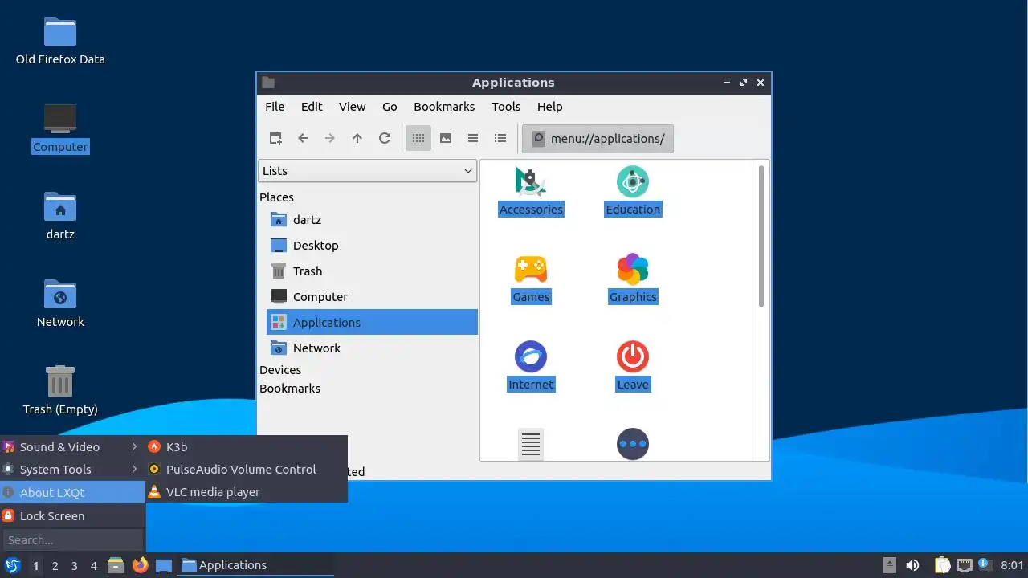This screenshot has width=1028, height=578.
Task: Select the three-dots category icon
Action: coord(633,444)
